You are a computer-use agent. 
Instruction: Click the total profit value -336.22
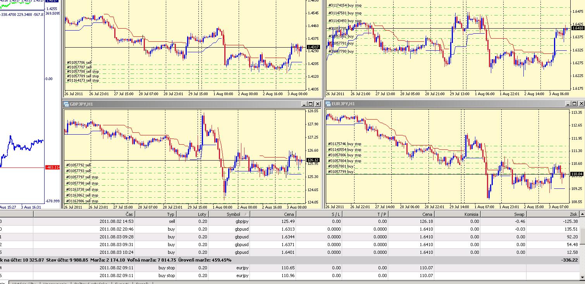click(570, 260)
